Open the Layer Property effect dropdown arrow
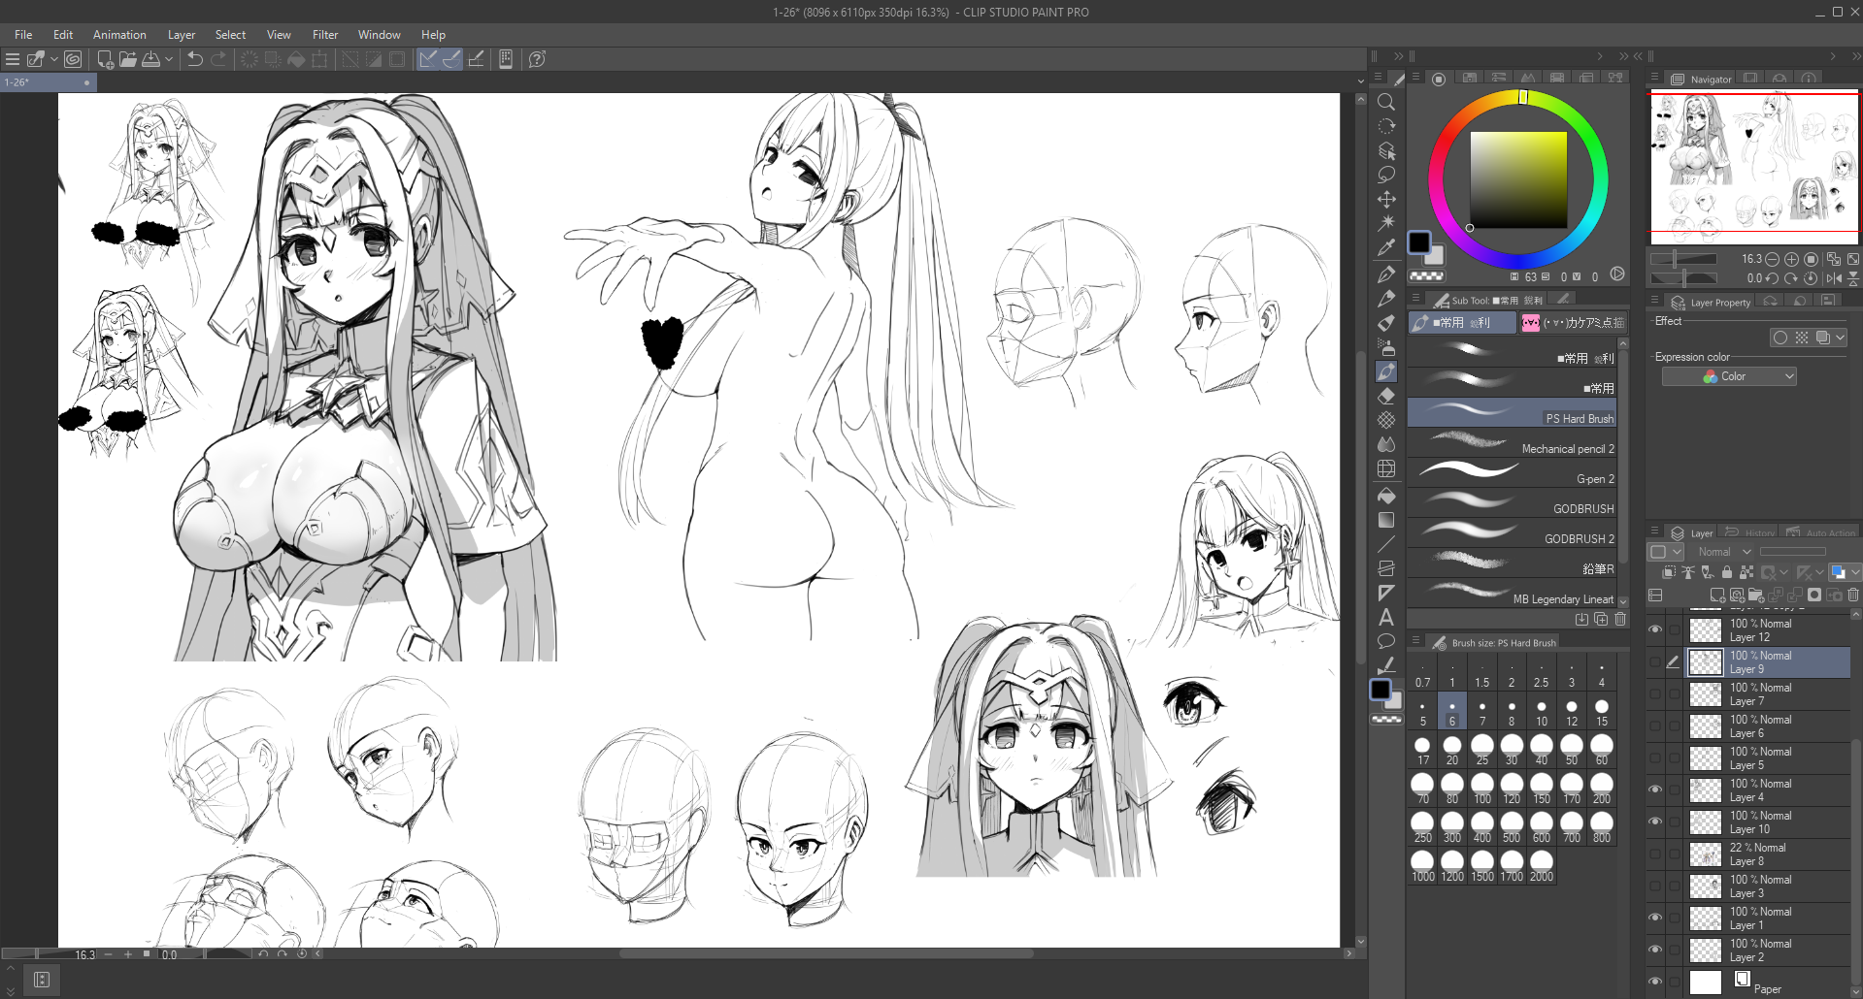1863x999 pixels. point(1841,338)
